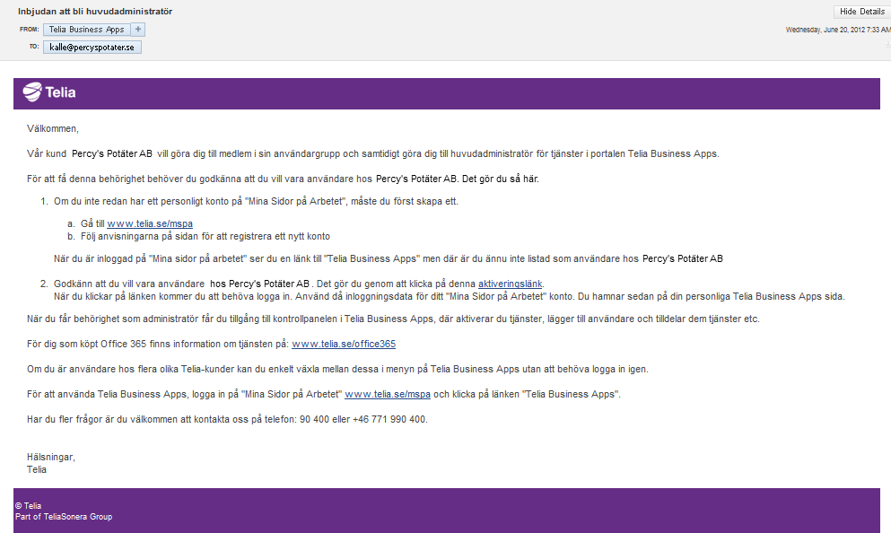Click the plus icon next to sender
Screen dimensions: 891x533
tap(138, 29)
